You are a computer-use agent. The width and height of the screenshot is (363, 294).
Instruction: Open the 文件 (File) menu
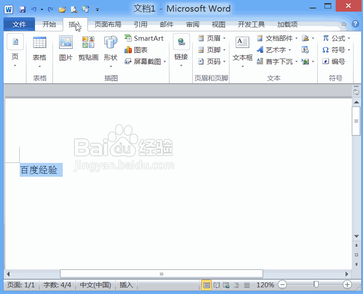point(19,24)
